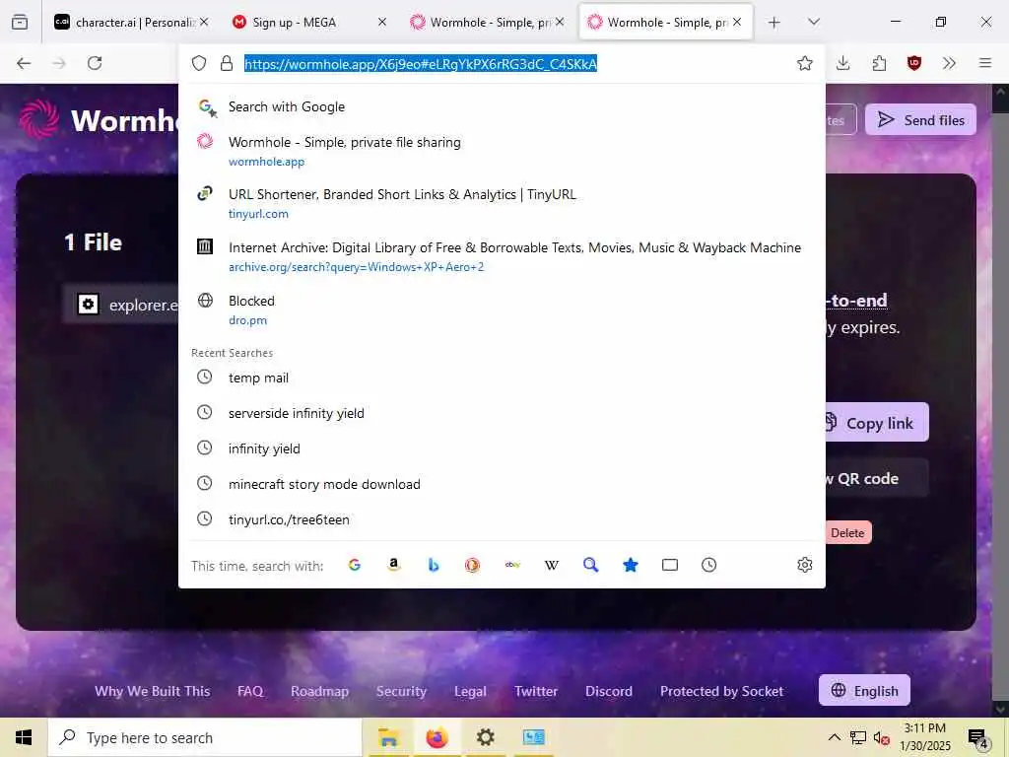1009x757 pixels.
Task: Choose Search with Google suggestion
Action: click(502, 106)
